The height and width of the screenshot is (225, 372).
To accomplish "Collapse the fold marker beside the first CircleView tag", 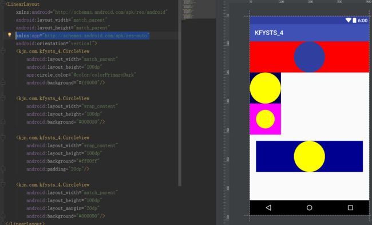I will point(3,51).
